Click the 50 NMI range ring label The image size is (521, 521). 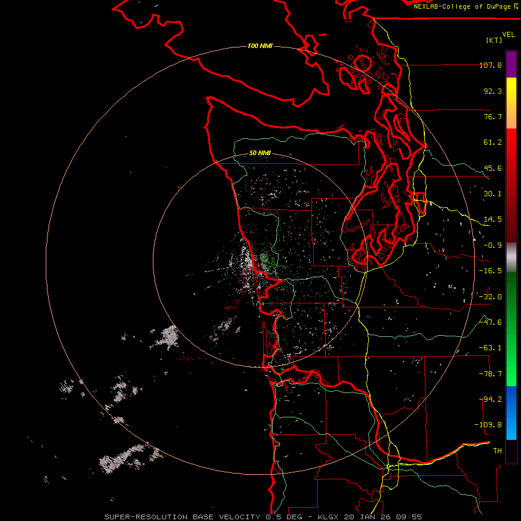coord(260,153)
